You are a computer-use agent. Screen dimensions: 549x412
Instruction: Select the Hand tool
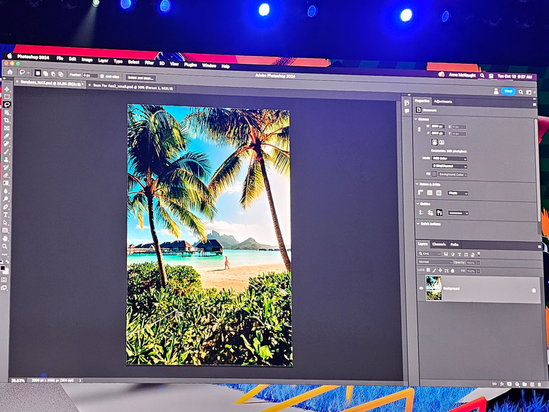(x=5, y=238)
